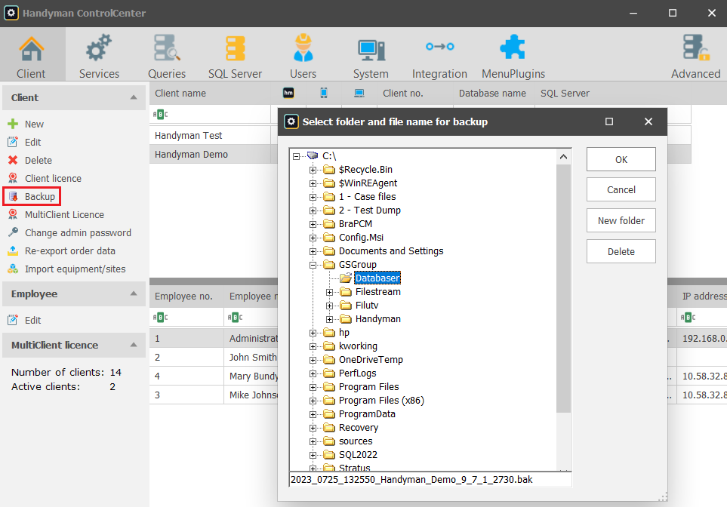Select Re-export order data entry
The height and width of the screenshot is (507, 727).
point(70,250)
